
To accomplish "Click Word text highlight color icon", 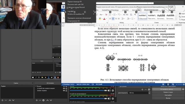I will point(100,18).
